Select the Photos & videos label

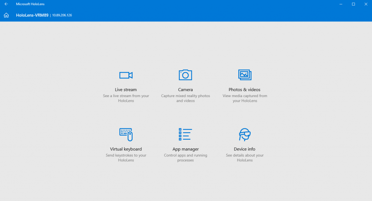pos(244,90)
